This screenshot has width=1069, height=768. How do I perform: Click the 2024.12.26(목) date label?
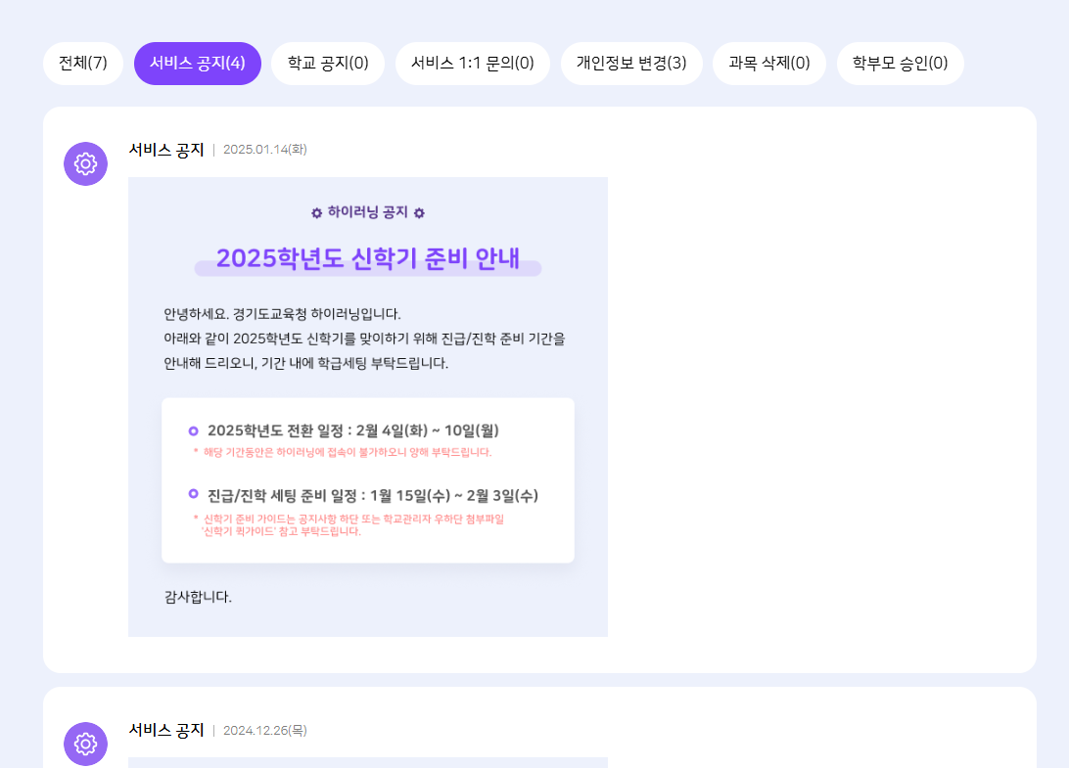tap(265, 731)
